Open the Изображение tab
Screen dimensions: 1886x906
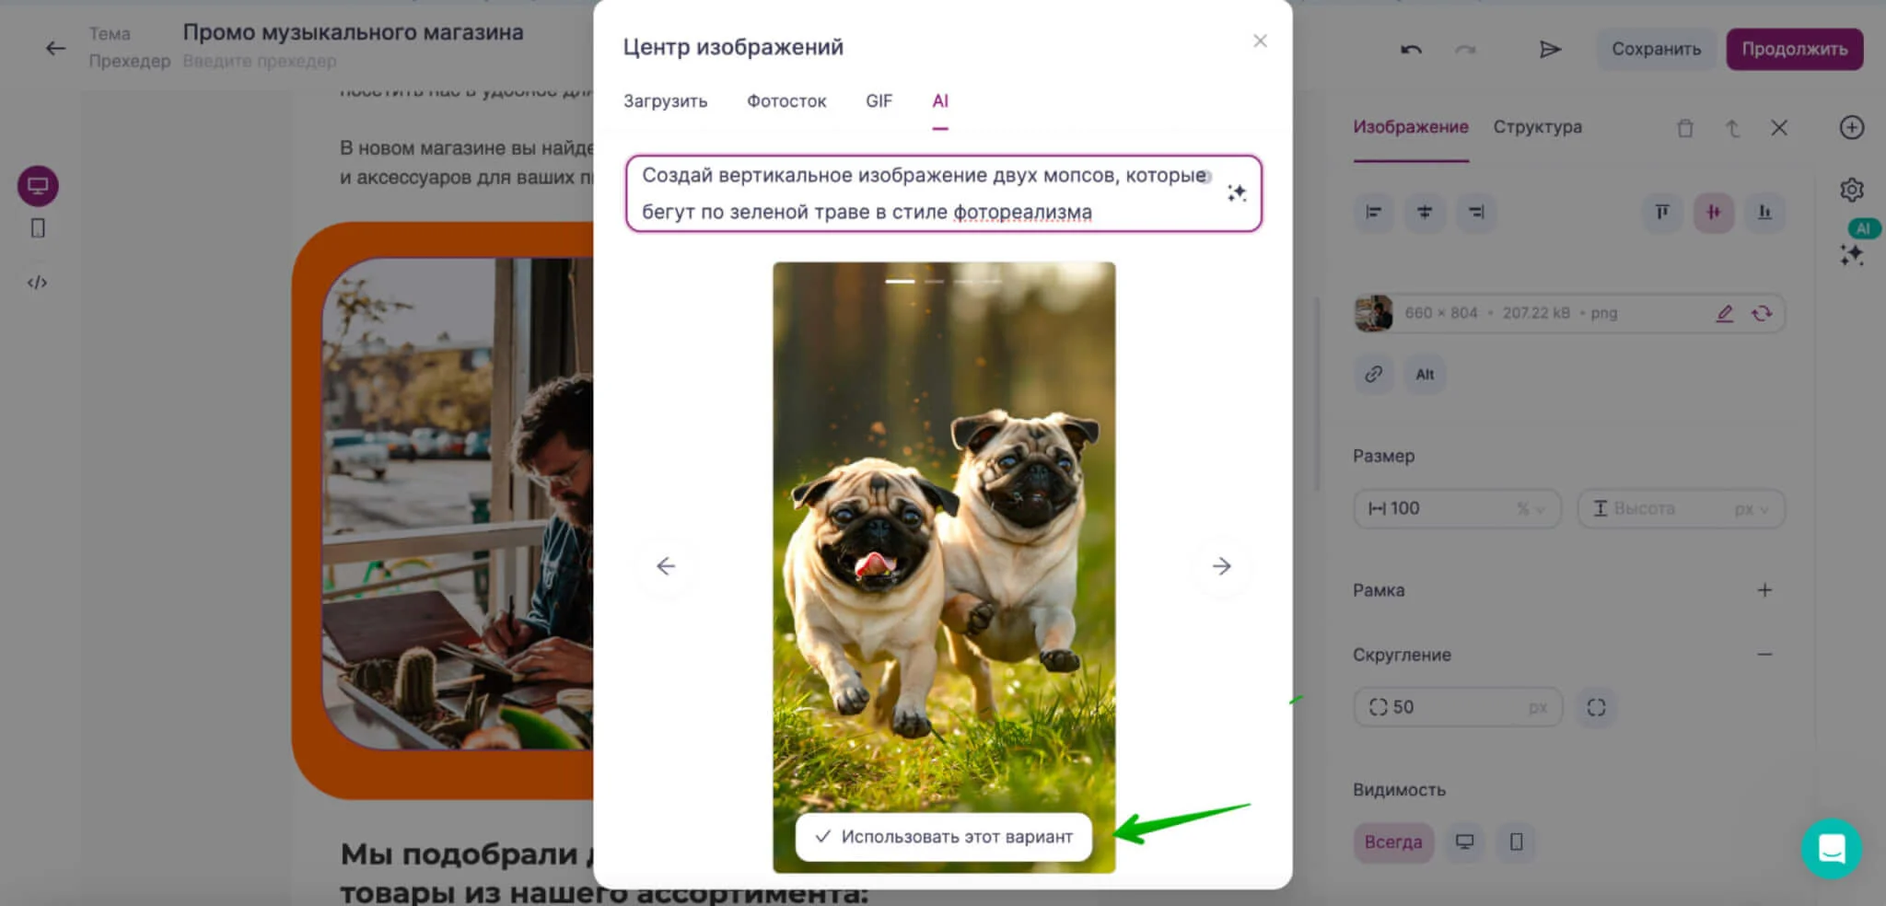coord(1410,127)
